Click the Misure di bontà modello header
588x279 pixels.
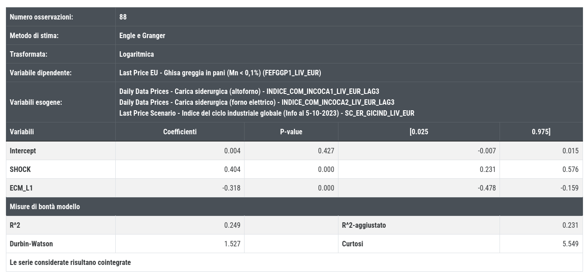[x=45, y=207]
